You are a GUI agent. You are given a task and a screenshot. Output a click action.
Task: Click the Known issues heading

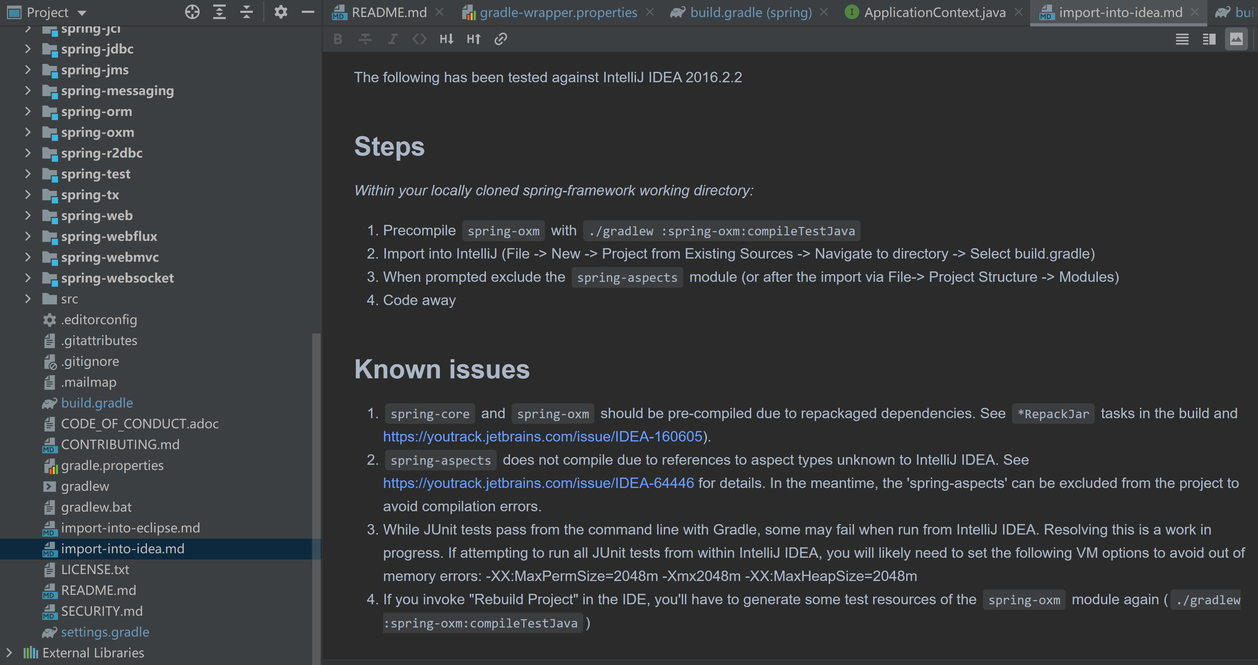(x=442, y=369)
